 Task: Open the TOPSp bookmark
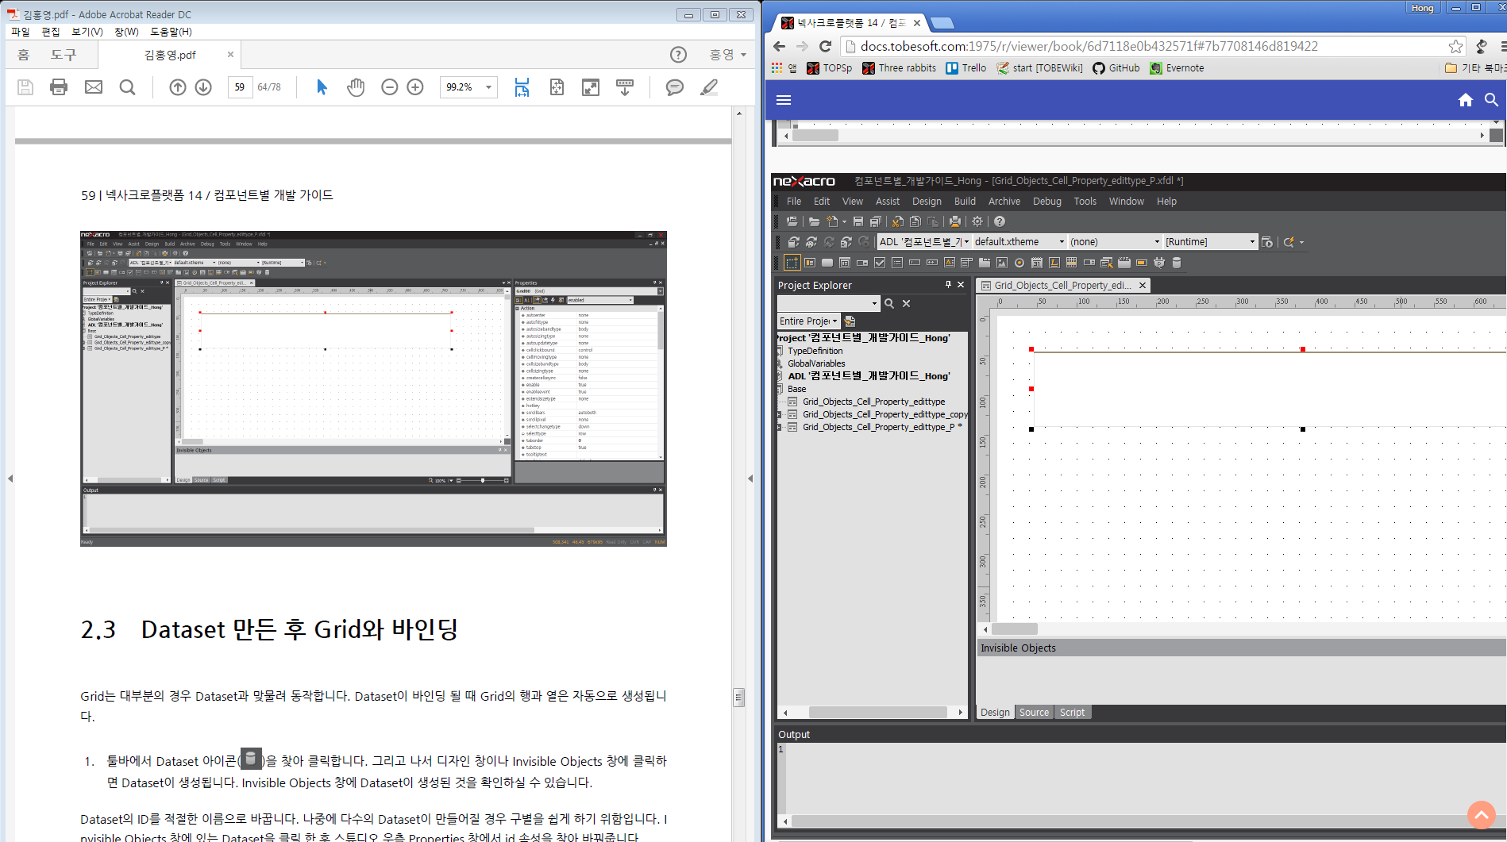[x=830, y=68]
